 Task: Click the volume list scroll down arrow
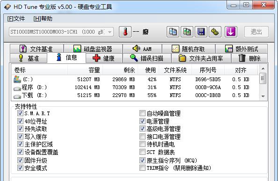click(x=263, y=97)
